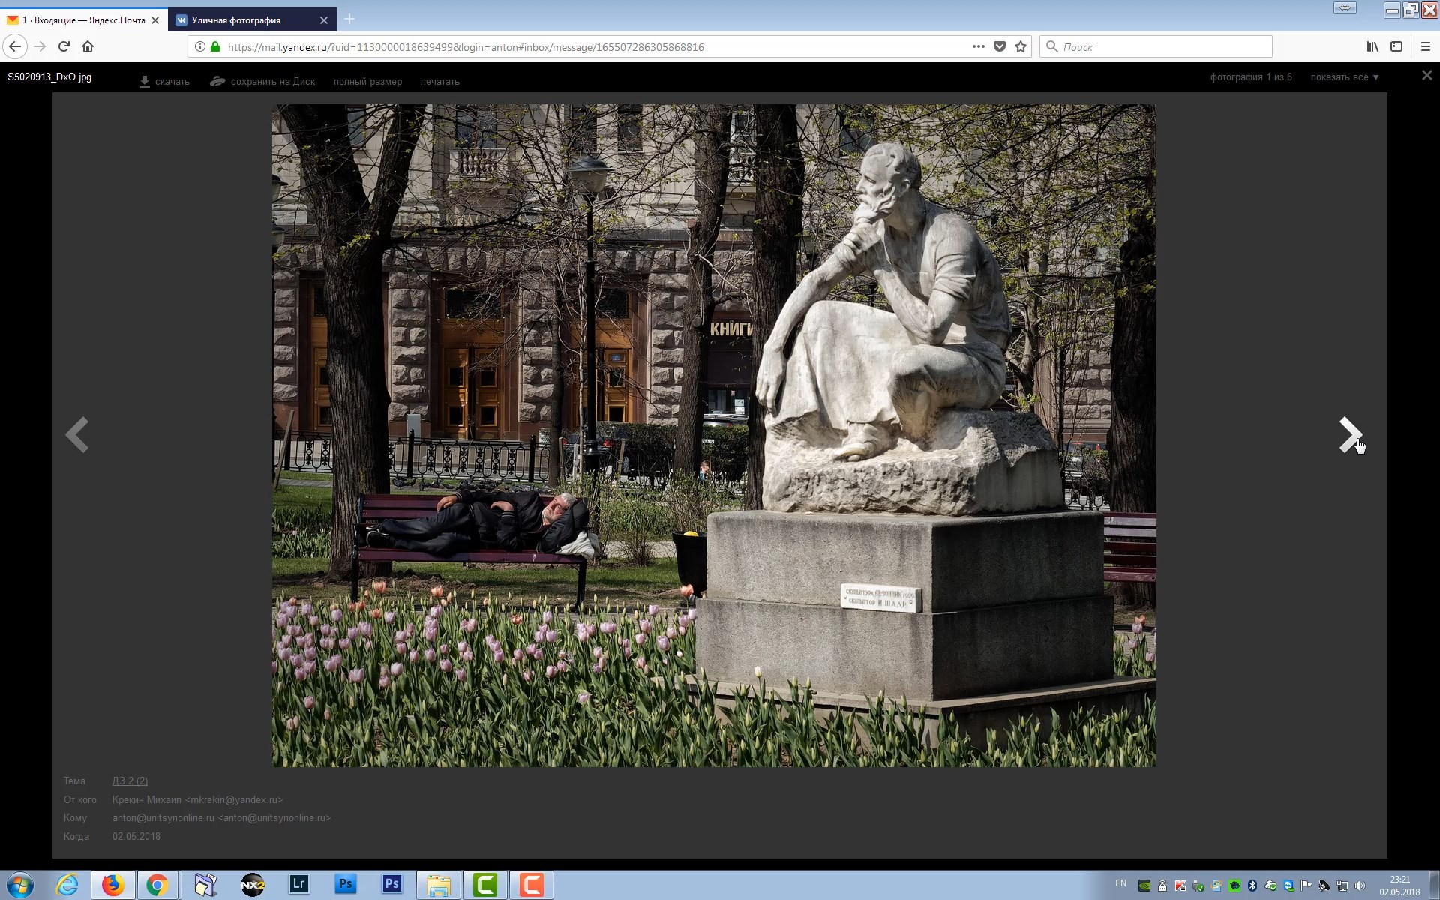
Task: Go to the next photo with the right arrow
Action: click(1350, 435)
